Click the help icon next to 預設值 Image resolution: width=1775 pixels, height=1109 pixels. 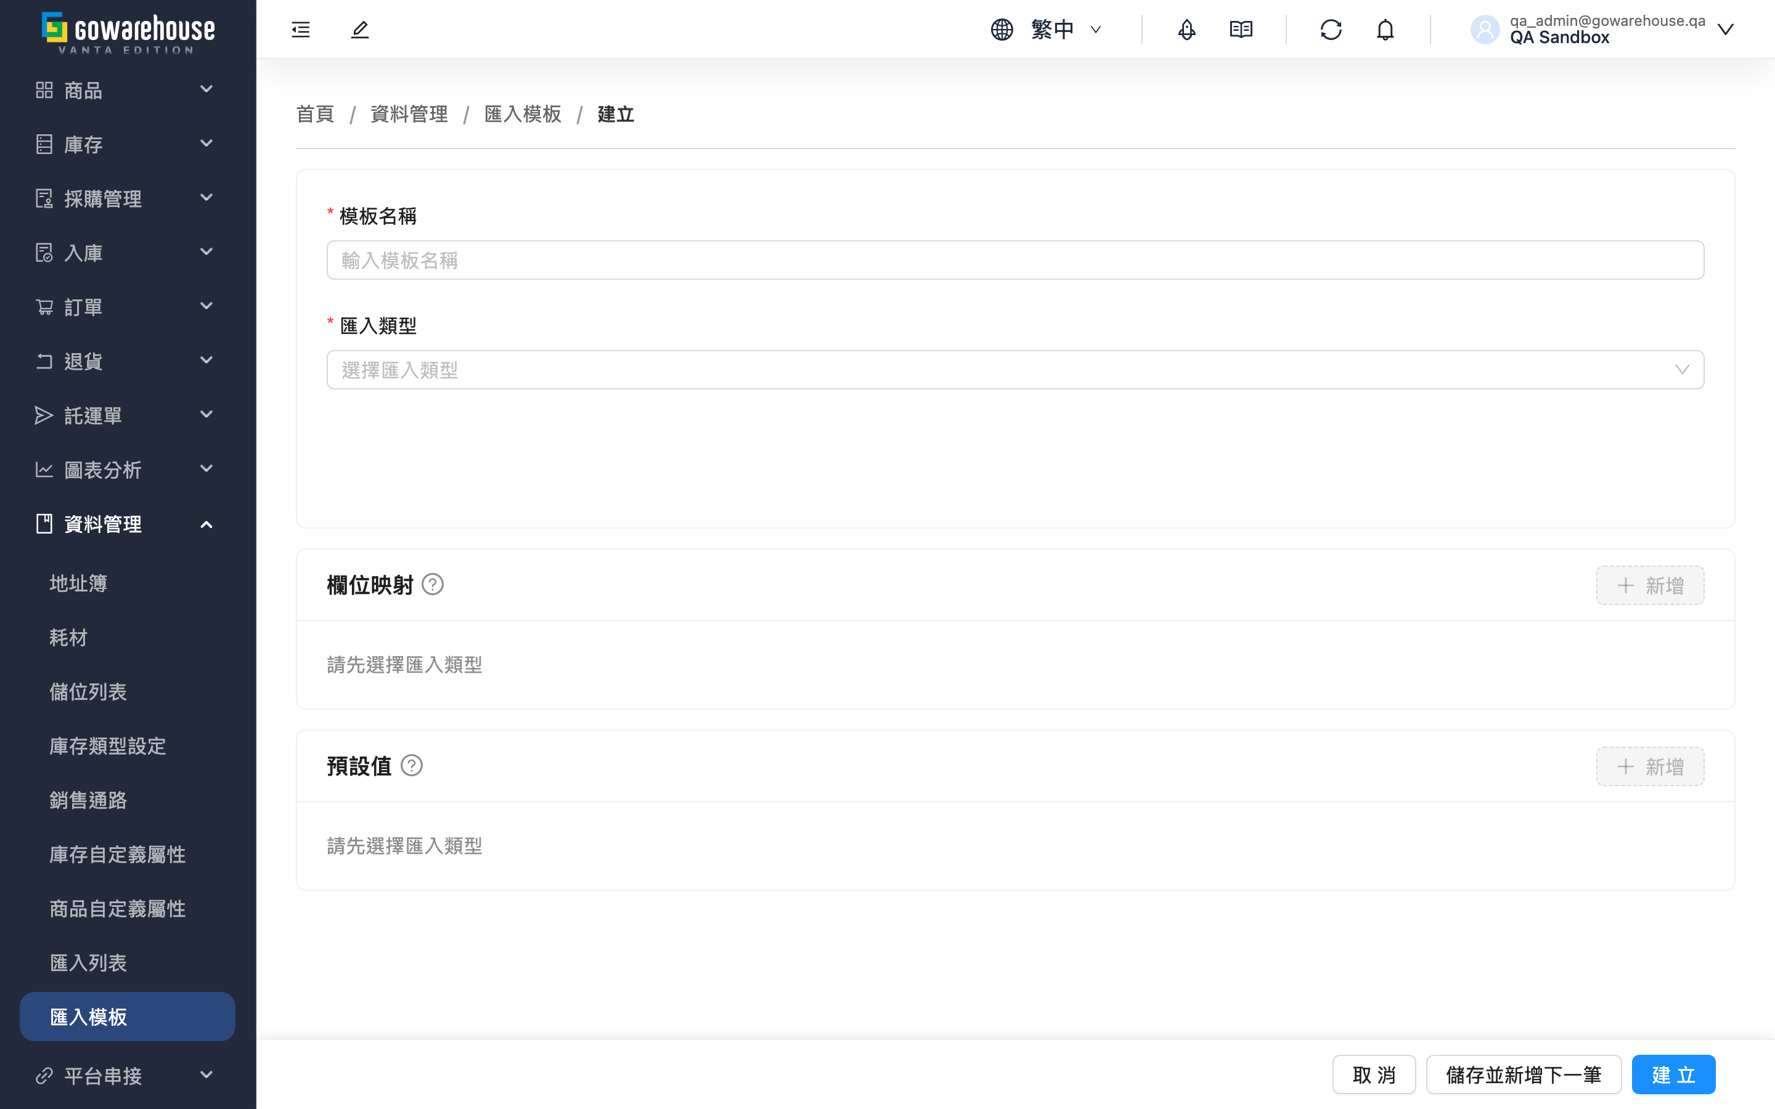point(412,766)
